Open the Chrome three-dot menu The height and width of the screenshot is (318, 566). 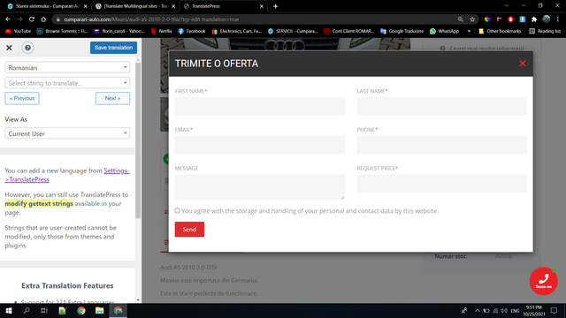[558, 19]
